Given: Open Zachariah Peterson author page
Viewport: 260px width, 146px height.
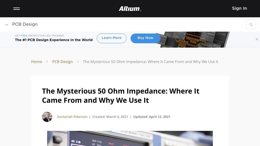Looking at the screenshot, I should pyautogui.click(x=72, y=117).
